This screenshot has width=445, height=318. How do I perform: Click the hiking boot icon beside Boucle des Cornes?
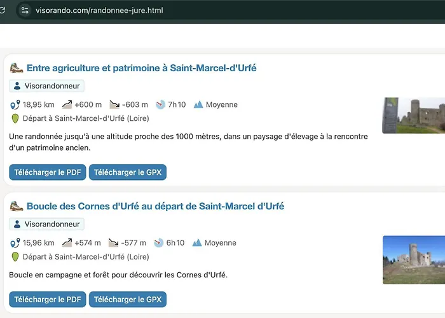pos(17,206)
